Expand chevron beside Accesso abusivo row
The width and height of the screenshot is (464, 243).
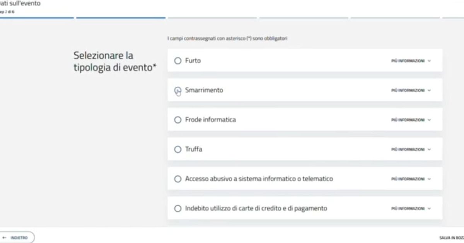tap(429, 179)
